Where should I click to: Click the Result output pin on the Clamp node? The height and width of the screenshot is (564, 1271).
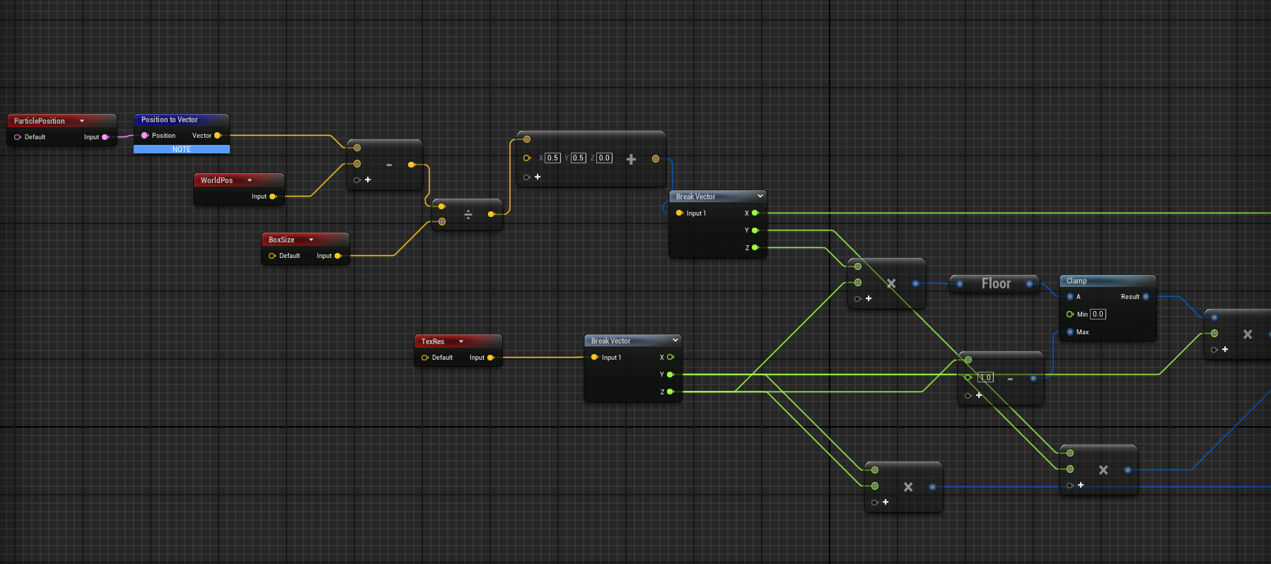pos(1146,297)
